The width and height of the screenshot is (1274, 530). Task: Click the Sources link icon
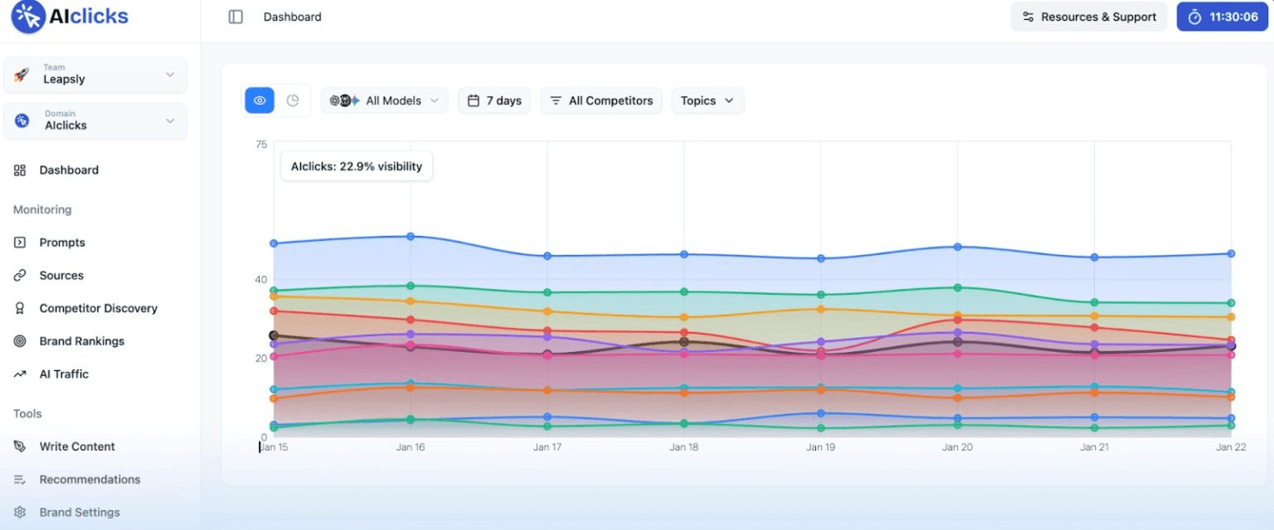[20, 276]
